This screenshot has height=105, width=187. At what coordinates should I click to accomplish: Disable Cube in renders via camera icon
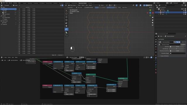pos(186,12)
